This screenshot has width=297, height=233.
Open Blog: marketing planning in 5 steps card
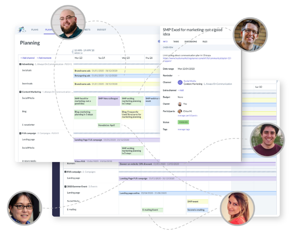(85, 114)
